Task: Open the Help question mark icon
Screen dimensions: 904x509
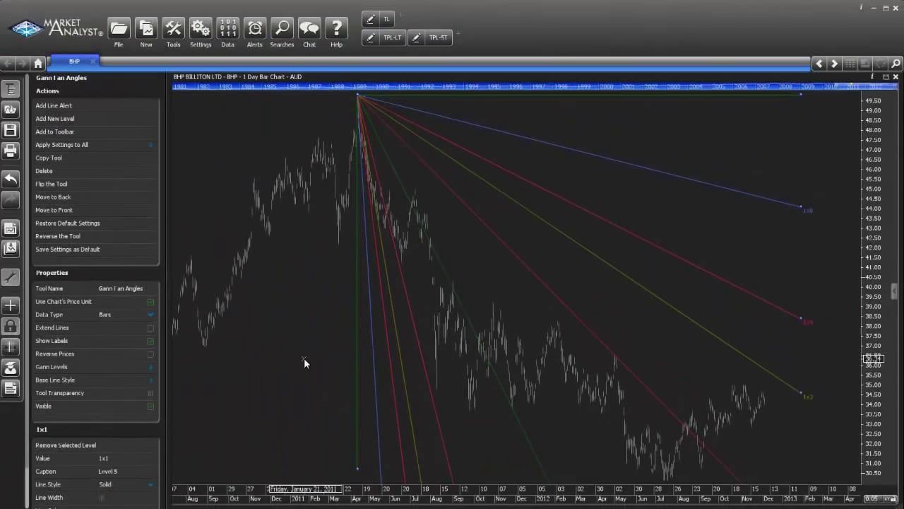Action: pos(336,29)
